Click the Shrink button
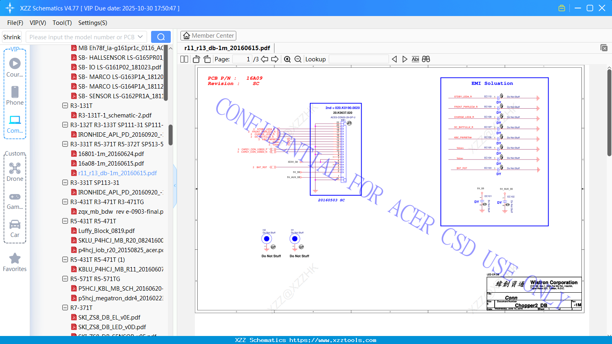Viewport: 612px width, 344px height. click(x=12, y=37)
